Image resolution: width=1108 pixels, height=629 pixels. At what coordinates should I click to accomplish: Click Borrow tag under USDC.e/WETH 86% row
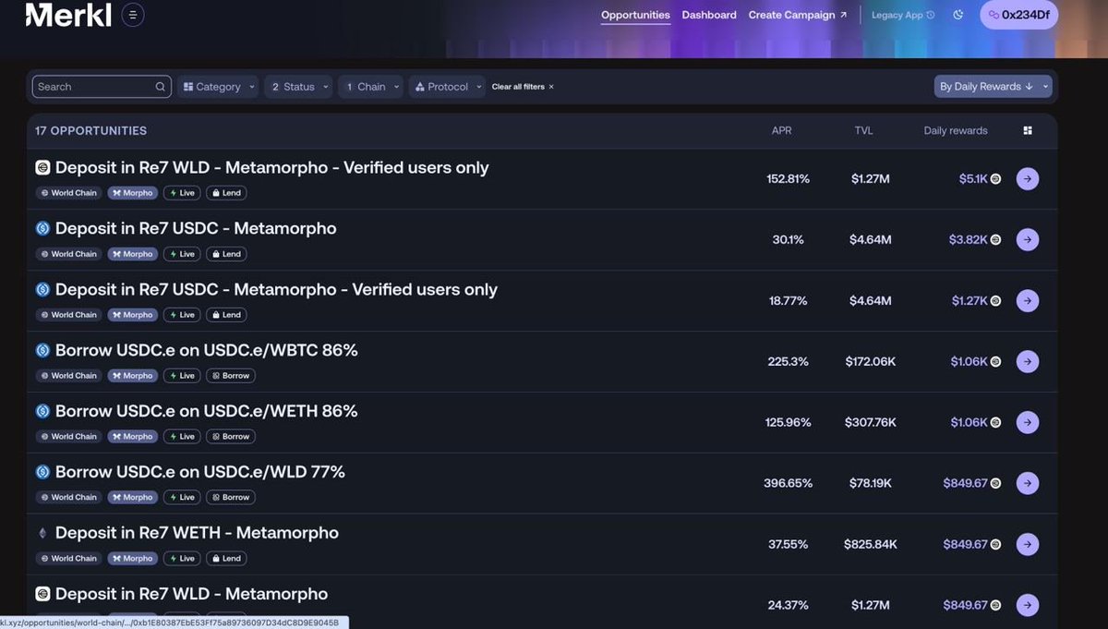coord(231,437)
